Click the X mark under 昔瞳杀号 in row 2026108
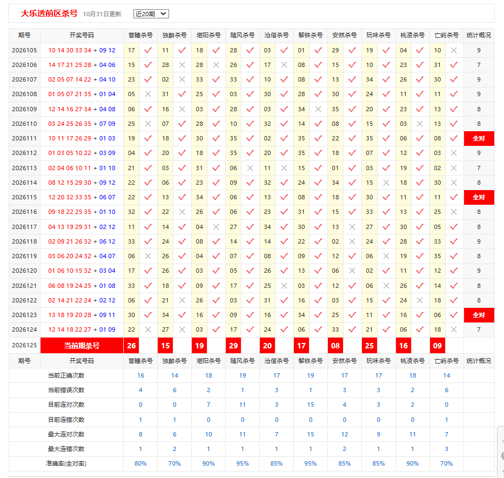This screenshot has width=504, height=478. [x=148, y=94]
